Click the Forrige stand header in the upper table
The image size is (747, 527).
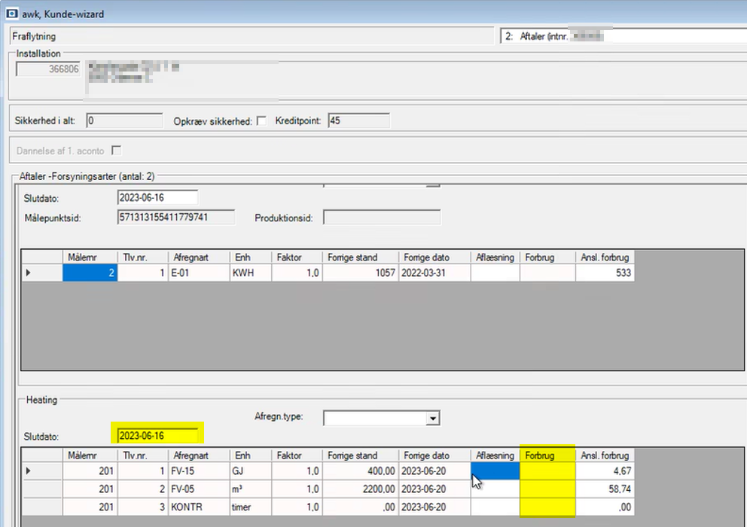click(x=361, y=257)
